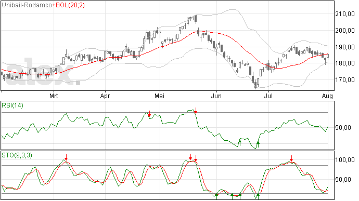The width and height of the screenshot is (359, 201).
Task: Select the Mrt month label
Action: point(54,96)
